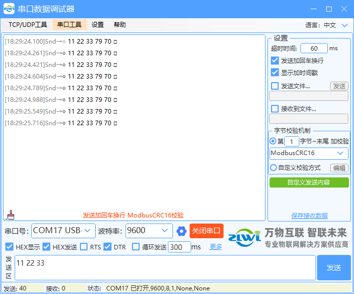This screenshot has height=294, width=354.
Task: Edit the 超时时间 timeout field
Action: tap(314, 48)
